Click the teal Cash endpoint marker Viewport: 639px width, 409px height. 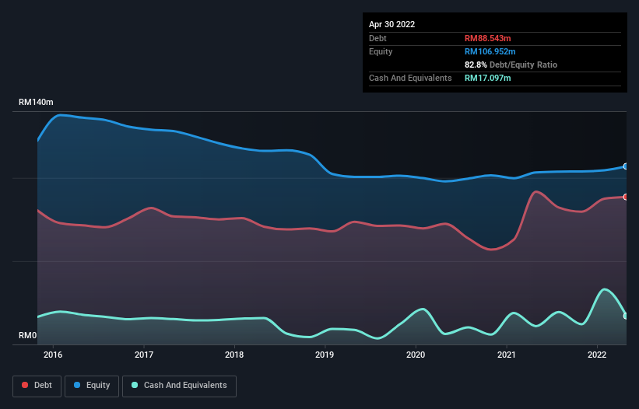tap(626, 316)
